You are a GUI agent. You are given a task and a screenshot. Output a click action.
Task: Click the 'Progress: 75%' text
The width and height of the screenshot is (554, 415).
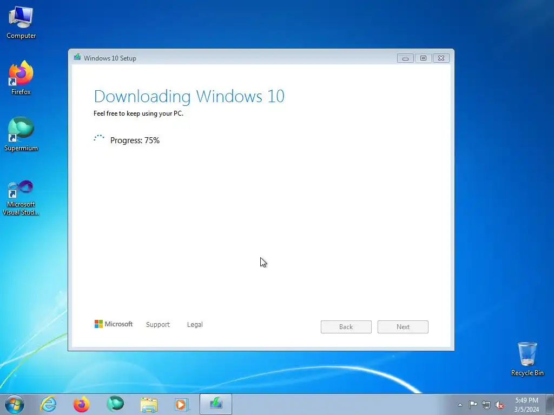[x=135, y=140]
